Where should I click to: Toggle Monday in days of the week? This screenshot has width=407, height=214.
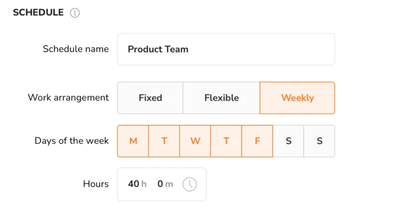[x=133, y=141]
